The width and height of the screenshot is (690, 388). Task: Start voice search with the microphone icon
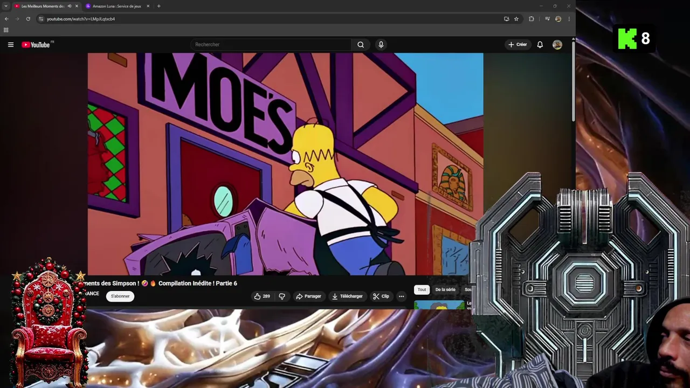tap(381, 45)
